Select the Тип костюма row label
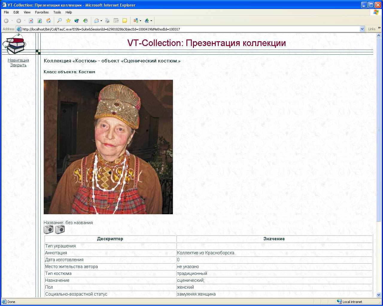The height and width of the screenshot is (306, 383). tap(58, 273)
